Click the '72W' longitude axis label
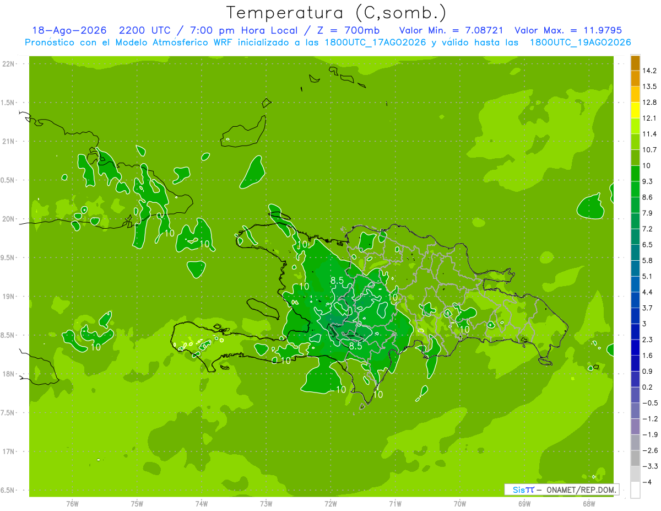Viewport: 661px width, 511px height. [330, 503]
